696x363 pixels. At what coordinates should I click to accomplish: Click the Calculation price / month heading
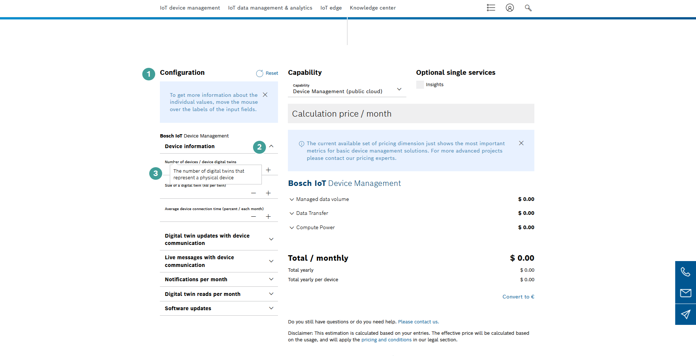point(342,114)
